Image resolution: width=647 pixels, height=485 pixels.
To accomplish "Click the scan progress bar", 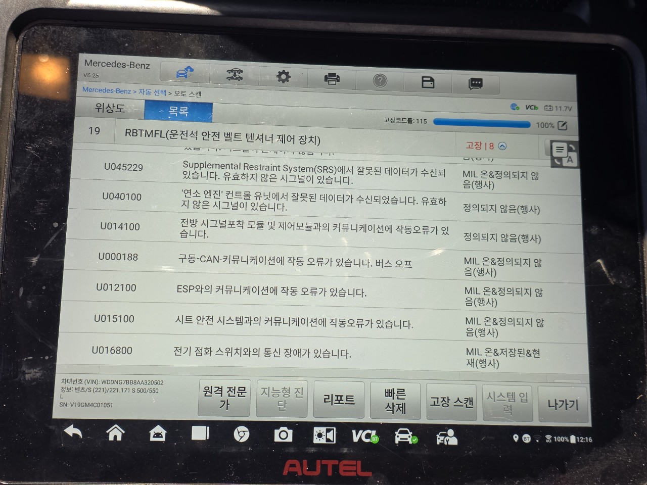I will (482, 123).
